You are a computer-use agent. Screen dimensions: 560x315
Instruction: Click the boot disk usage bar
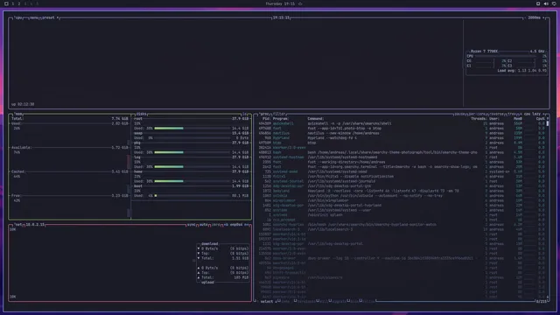pos(192,196)
